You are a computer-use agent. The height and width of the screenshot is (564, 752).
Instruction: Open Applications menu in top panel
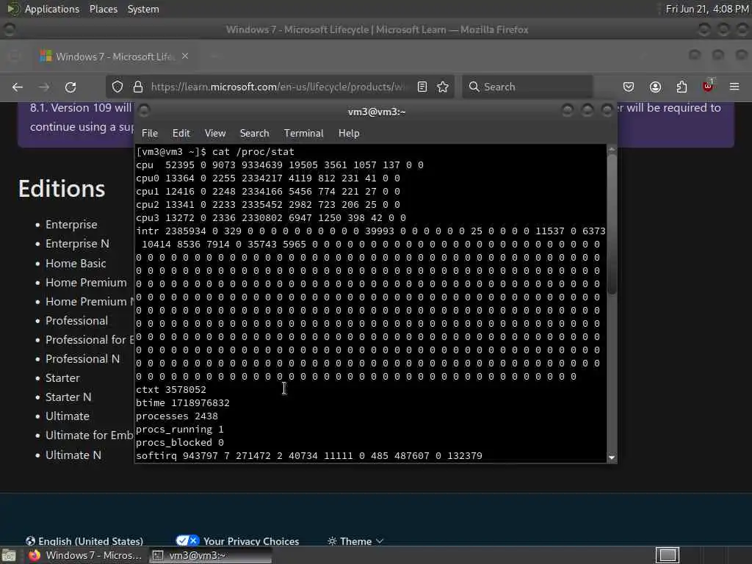(52, 9)
